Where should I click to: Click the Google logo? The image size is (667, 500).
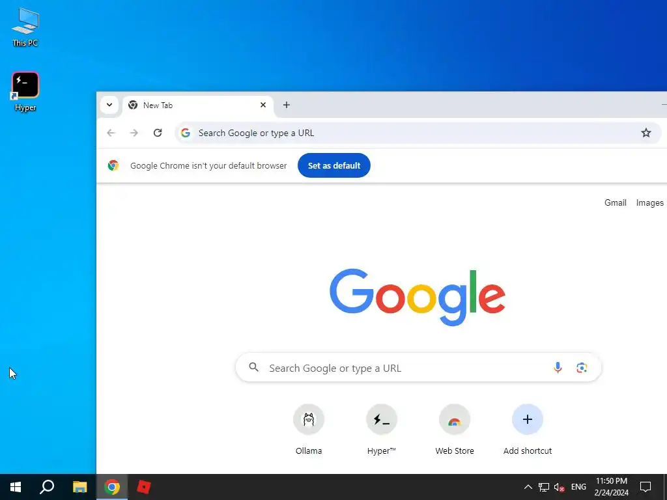coord(418,297)
